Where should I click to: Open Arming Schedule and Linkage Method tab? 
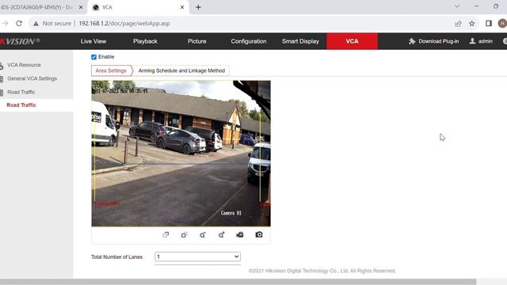pyautogui.click(x=181, y=70)
